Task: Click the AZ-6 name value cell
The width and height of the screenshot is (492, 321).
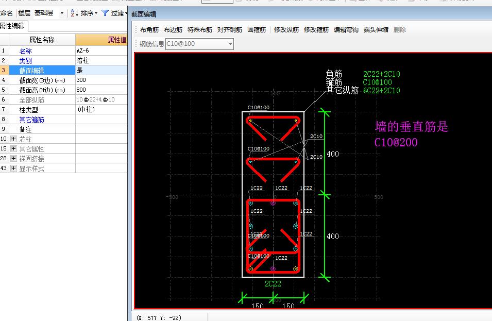Action: (101, 50)
